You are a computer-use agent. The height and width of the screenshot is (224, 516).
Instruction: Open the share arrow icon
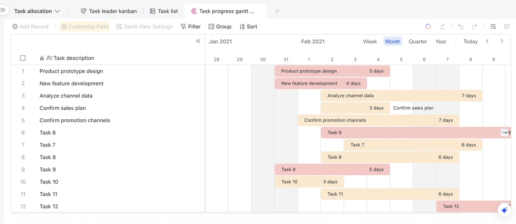click(x=442, y=27)
